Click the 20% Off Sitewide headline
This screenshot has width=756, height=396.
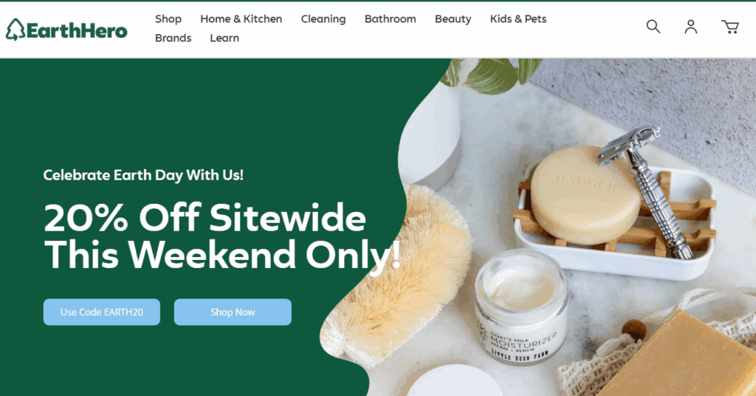tap(221, 236)
